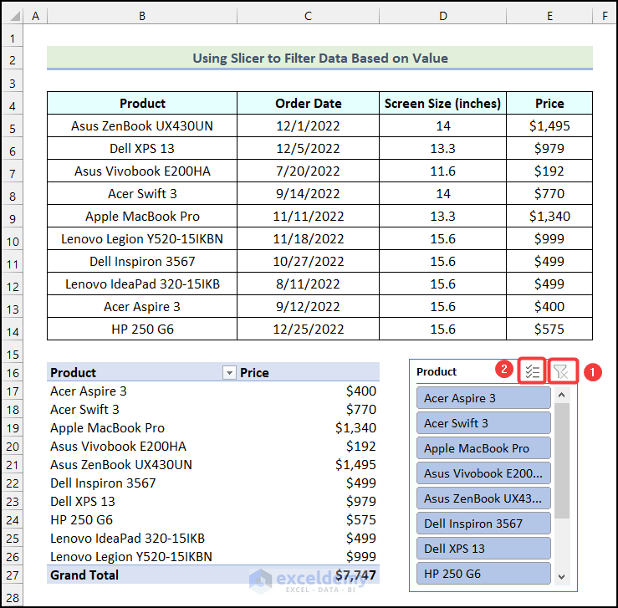Click slicer scrollbar down arrow
The image size is (618, 608).
pos(561,576)
